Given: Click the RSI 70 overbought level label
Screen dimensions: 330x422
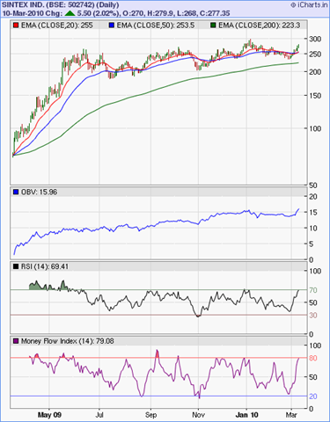Looking at the screenshot, I should 313,290.
